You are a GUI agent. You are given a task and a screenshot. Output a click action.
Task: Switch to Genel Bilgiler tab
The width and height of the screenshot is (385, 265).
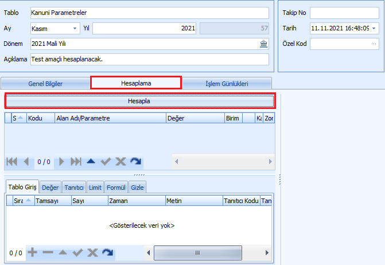[45, 83]
